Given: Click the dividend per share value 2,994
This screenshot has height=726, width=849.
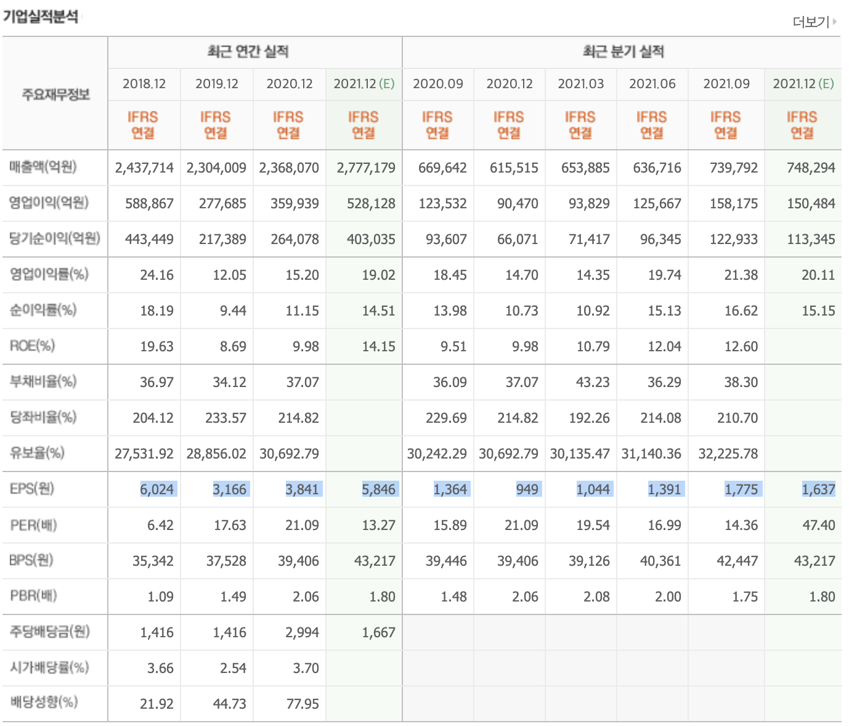Looking at the screenshot, I should (303, 632).
